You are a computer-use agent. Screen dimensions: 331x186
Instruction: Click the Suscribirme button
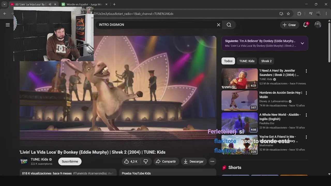pos(70,161)
